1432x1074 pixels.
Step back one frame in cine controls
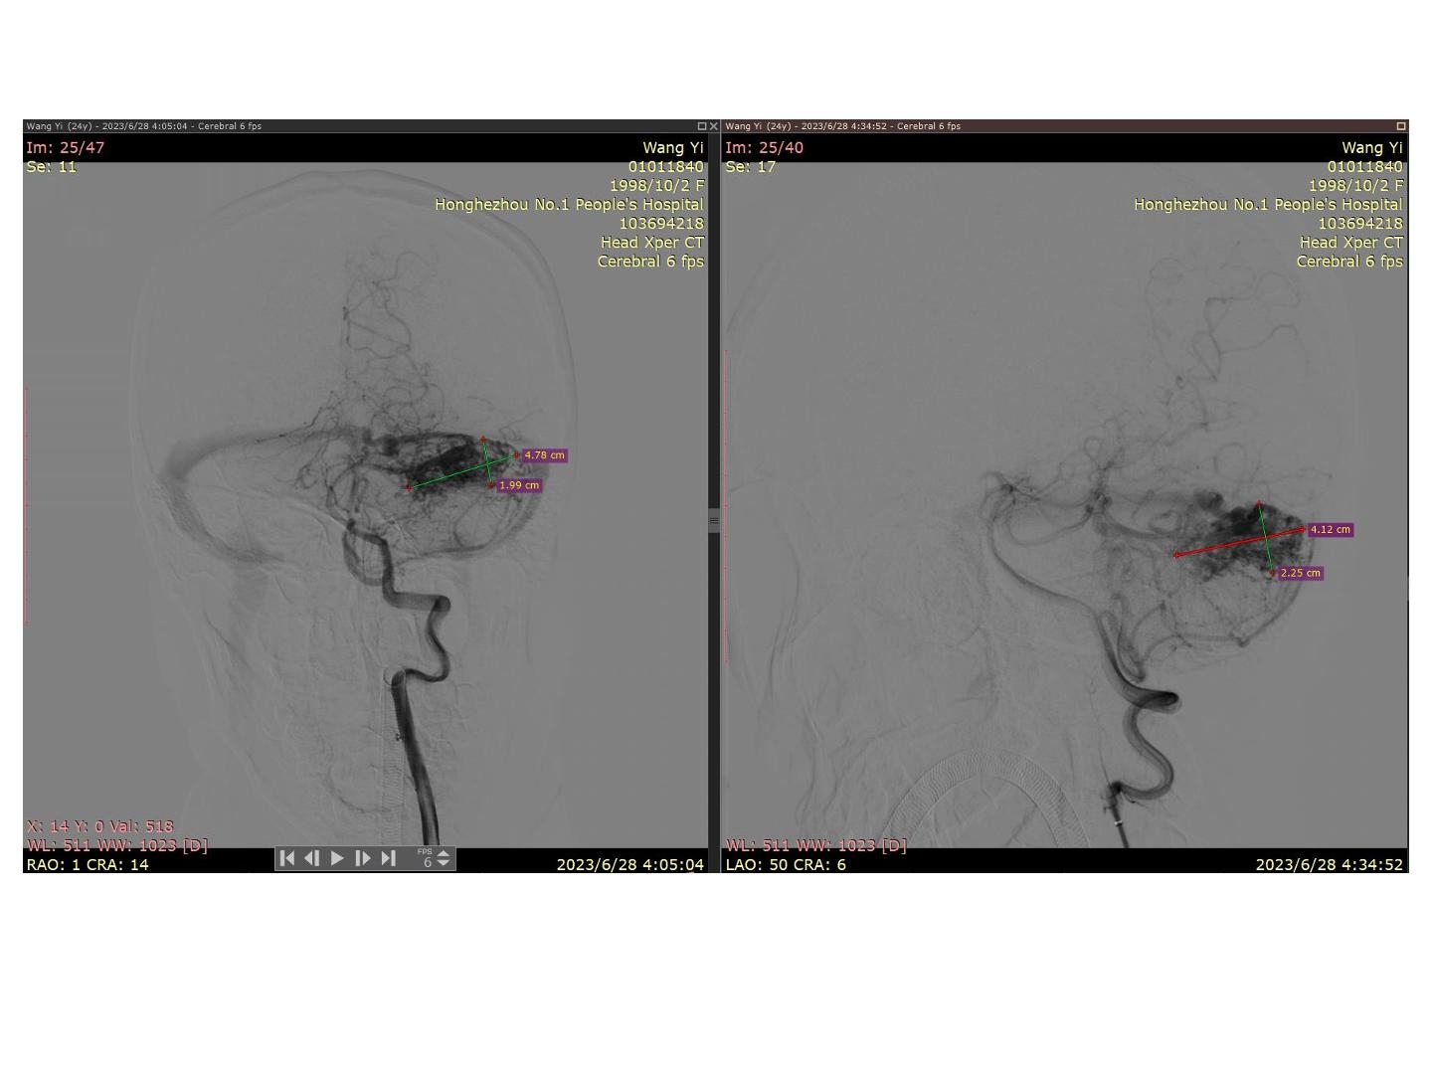coord(311,858)
